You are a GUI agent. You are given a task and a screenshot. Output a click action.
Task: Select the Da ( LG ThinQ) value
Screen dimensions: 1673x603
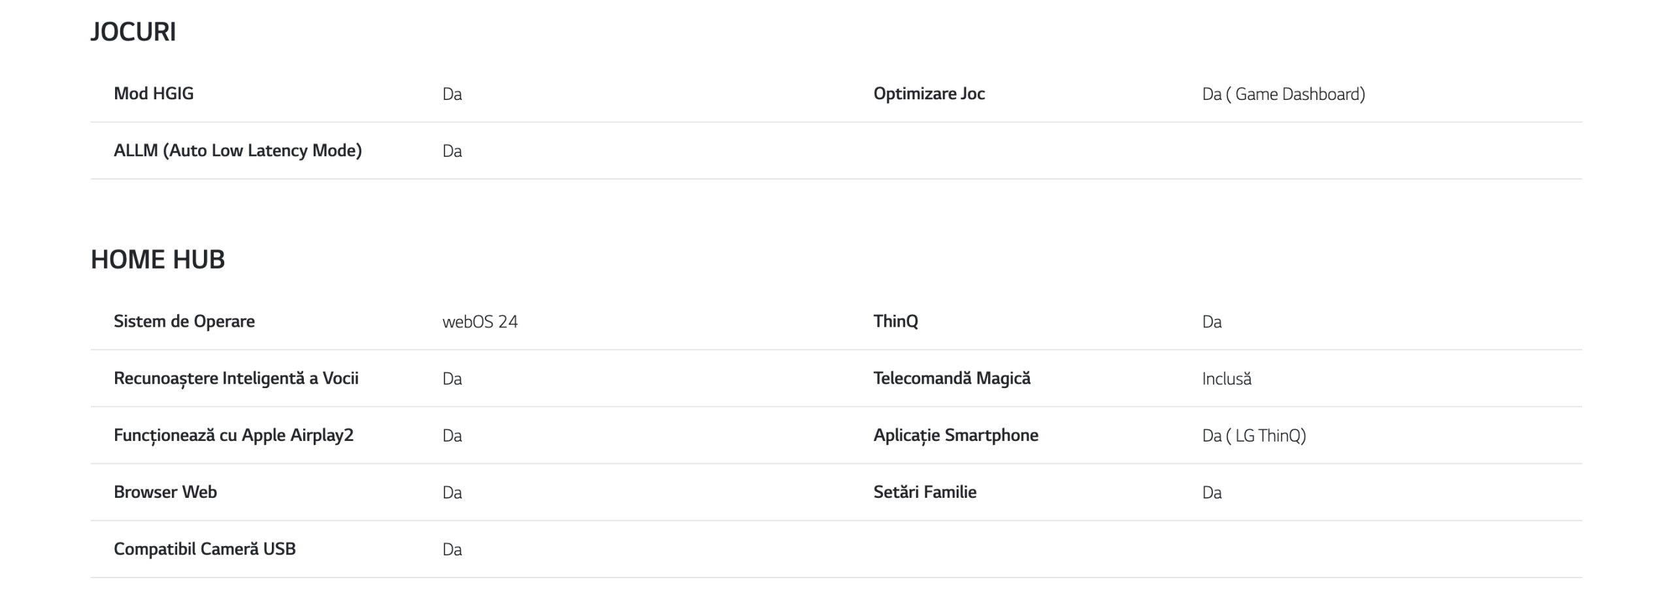tap(1253, 435)
